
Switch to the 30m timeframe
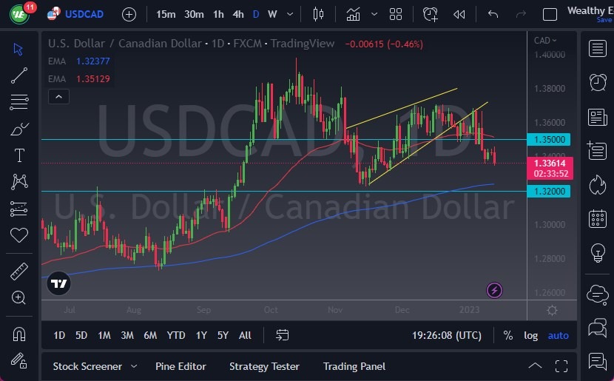pos(194,15)
